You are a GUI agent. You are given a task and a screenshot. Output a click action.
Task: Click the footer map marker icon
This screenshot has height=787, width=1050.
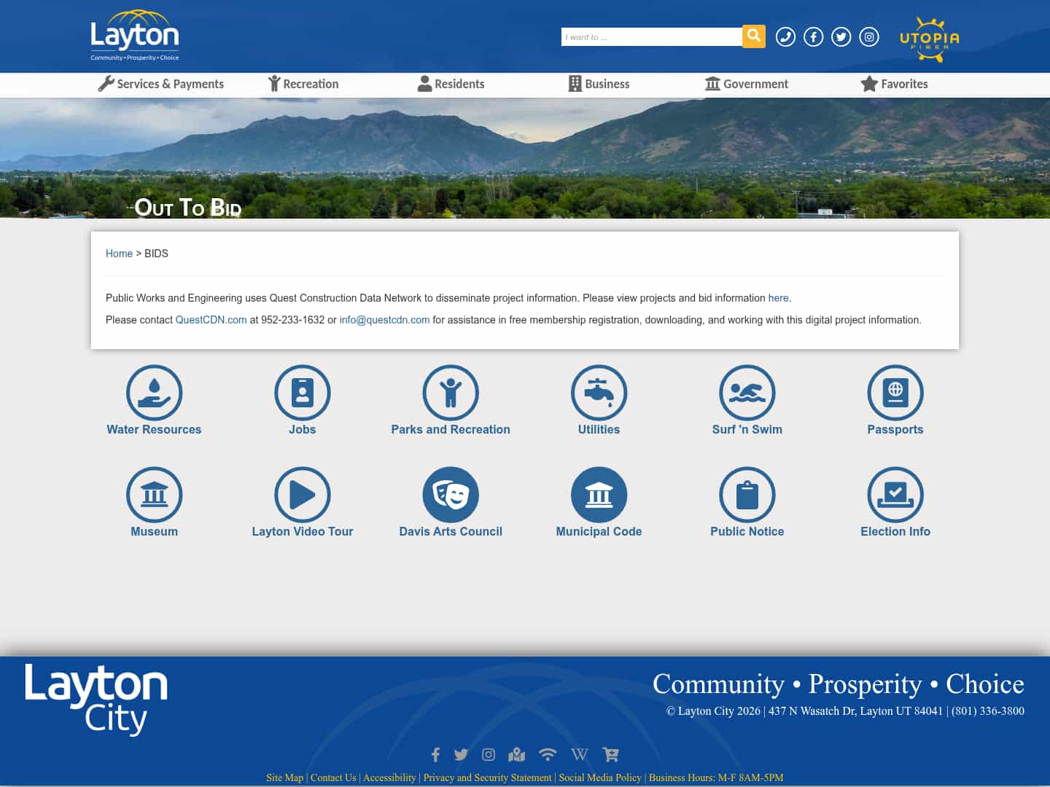click(517, 754)
